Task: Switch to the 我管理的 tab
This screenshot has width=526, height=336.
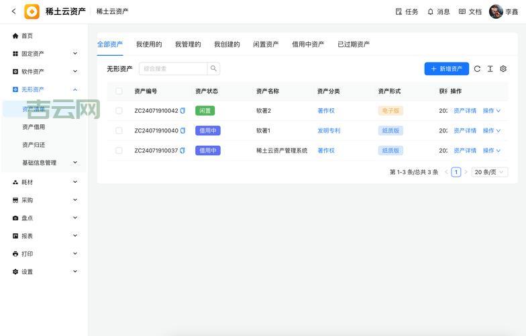Action: point(188,44)
